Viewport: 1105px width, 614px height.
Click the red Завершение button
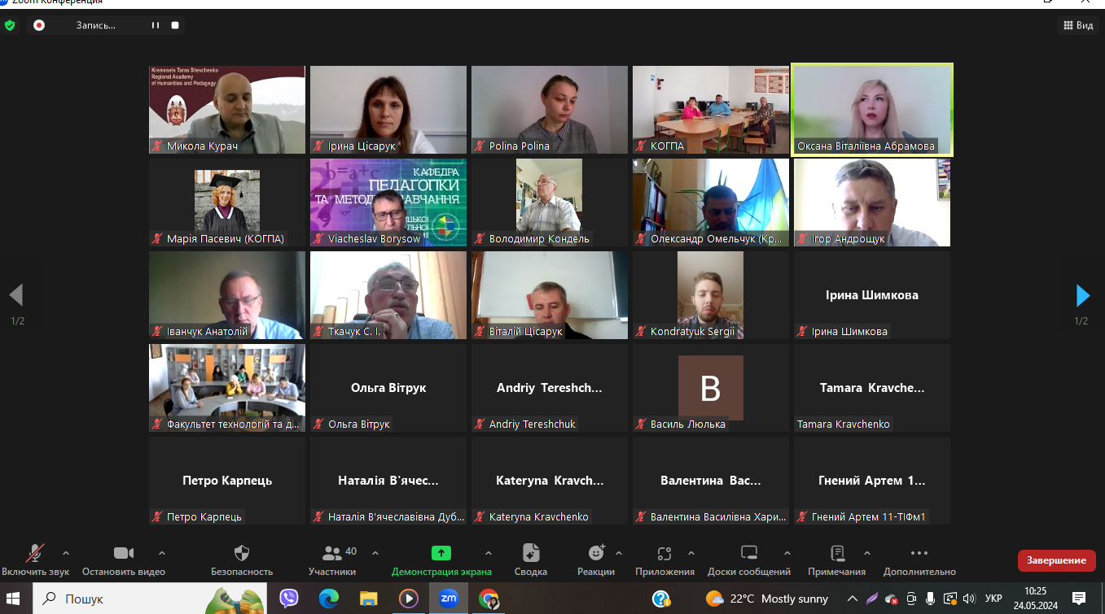click(1056, 560)
